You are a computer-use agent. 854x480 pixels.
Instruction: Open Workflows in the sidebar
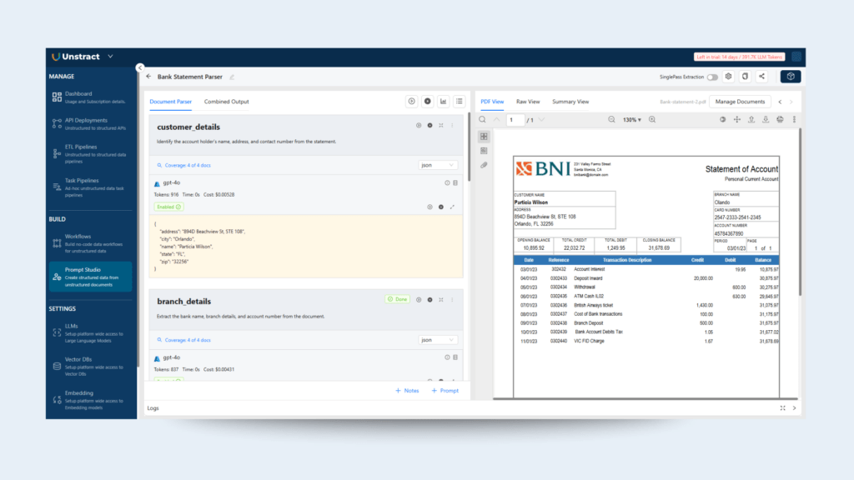[78, 237]
